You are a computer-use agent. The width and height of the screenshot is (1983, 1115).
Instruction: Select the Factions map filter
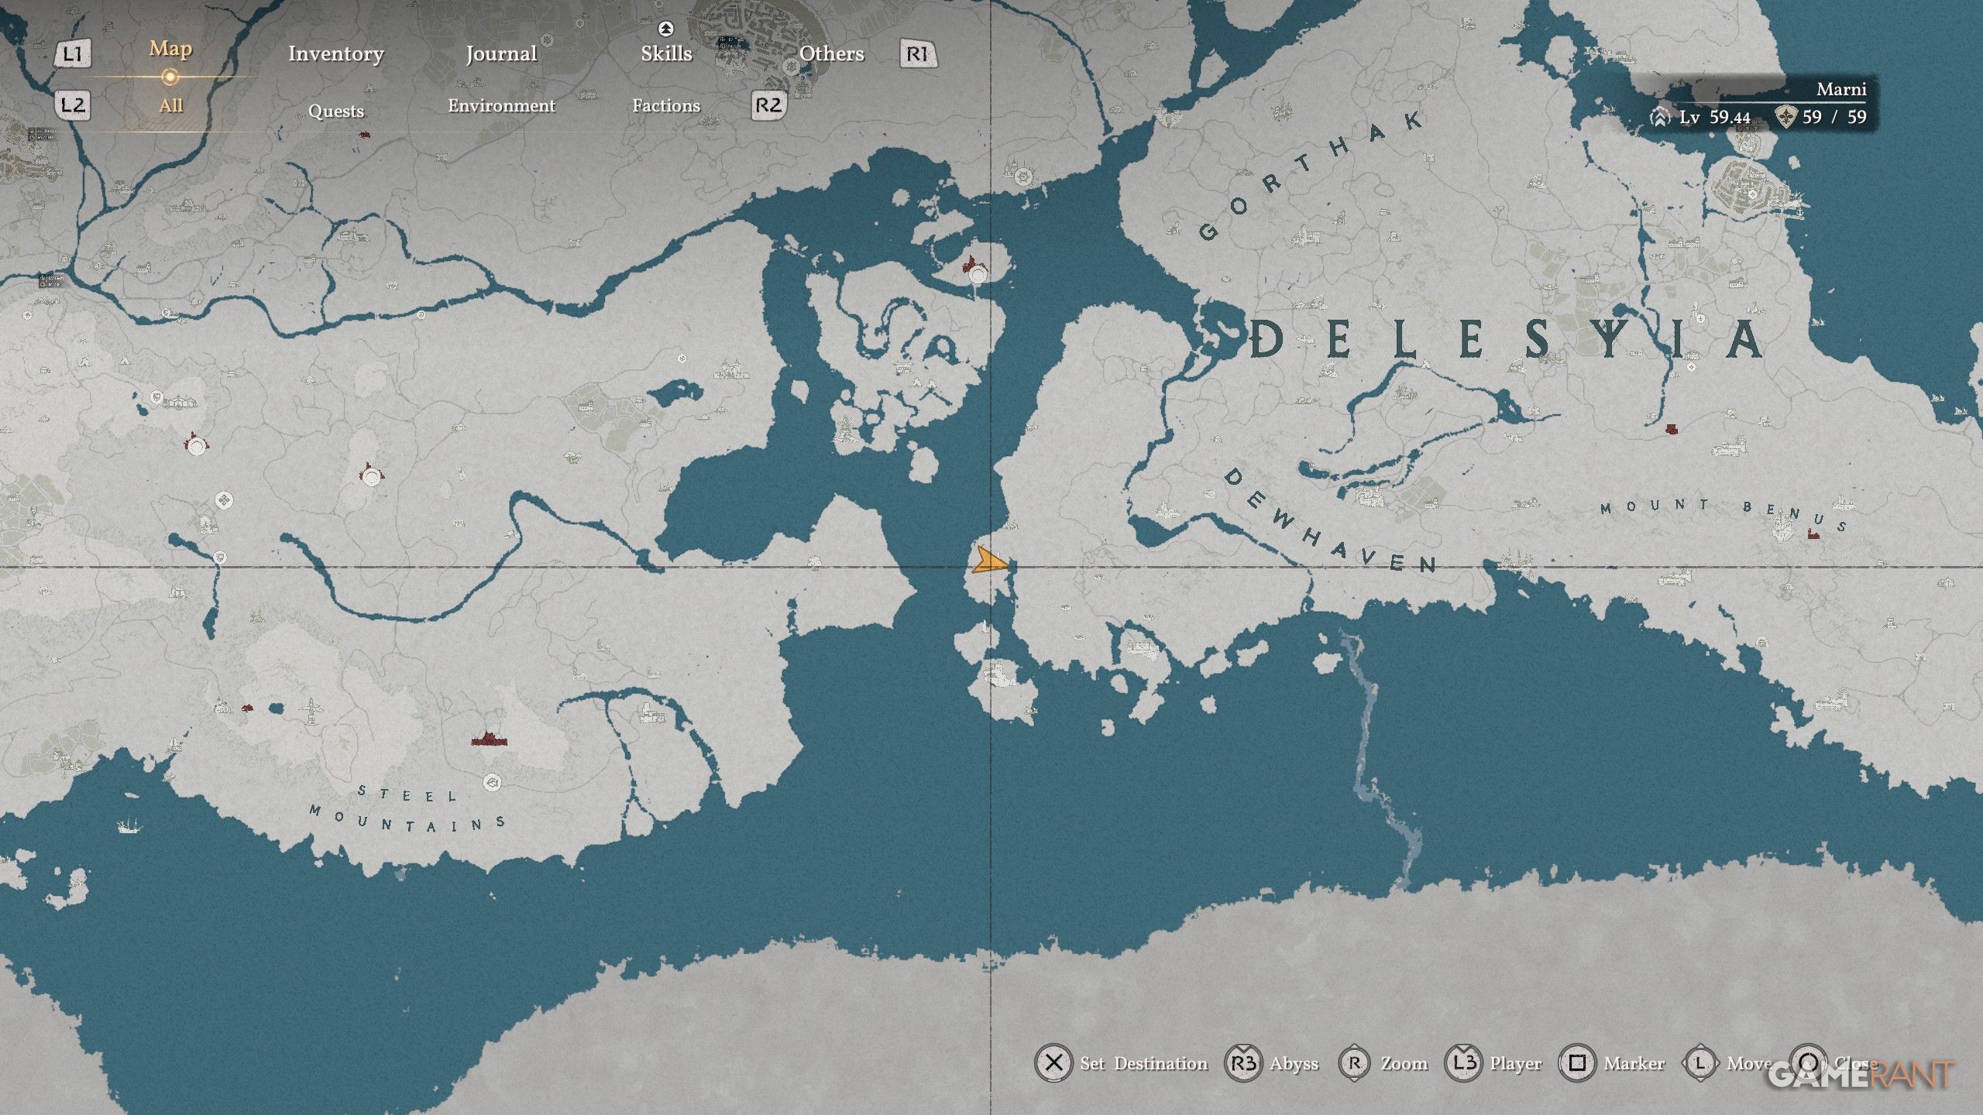[666, 105]
